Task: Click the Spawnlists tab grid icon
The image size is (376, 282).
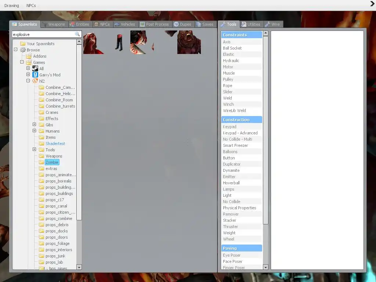Action: tap(14, 24)
